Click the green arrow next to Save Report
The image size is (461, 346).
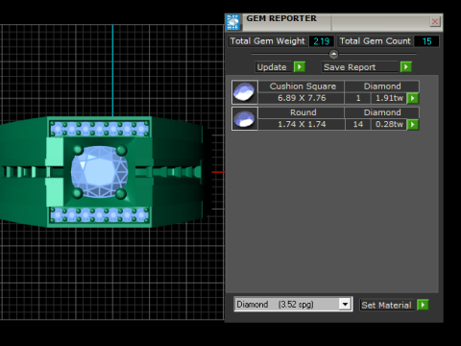[x=406, y=67]
